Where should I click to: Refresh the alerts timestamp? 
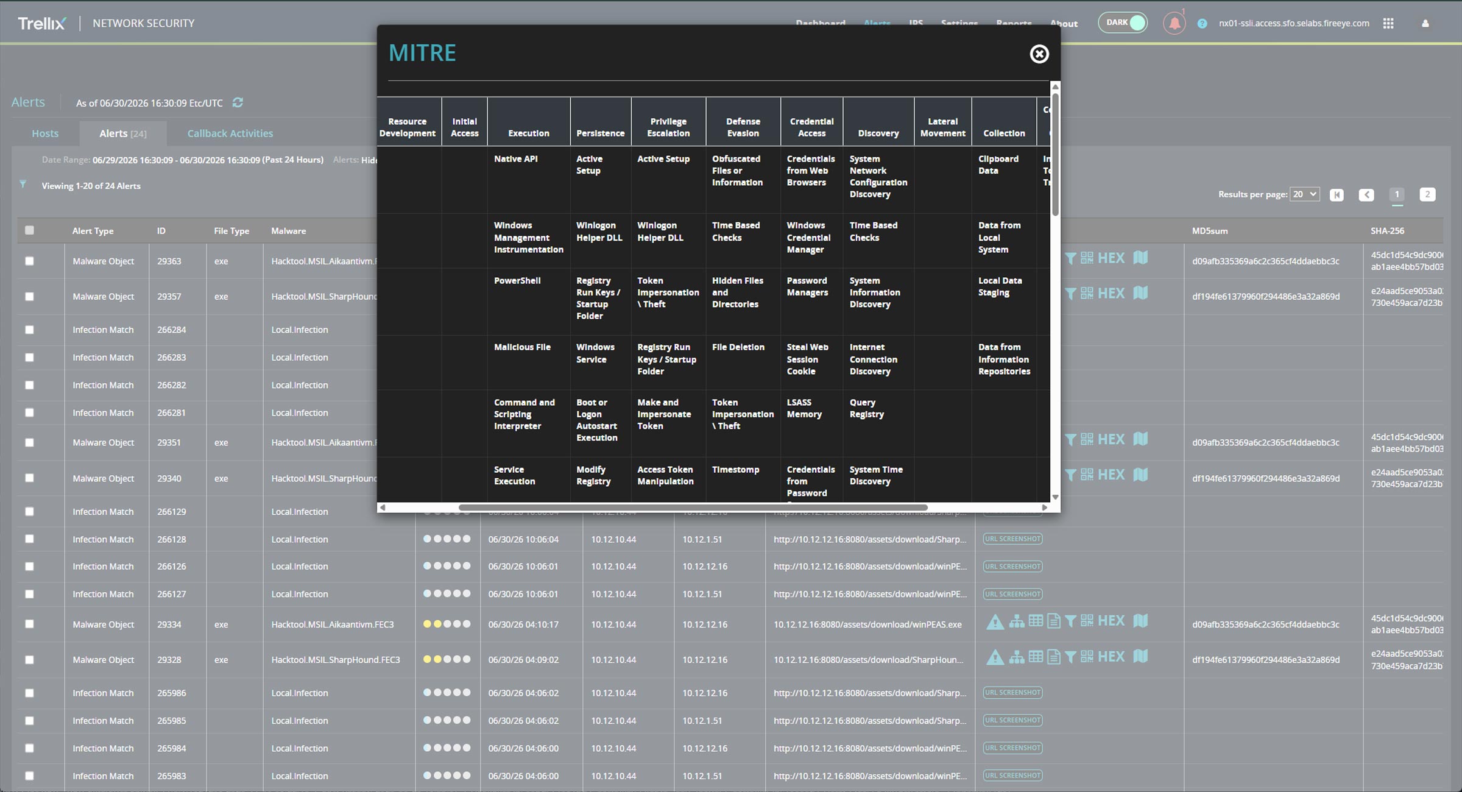click(238, 102)
